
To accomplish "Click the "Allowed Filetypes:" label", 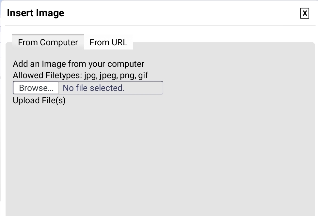I will (47, 75).
